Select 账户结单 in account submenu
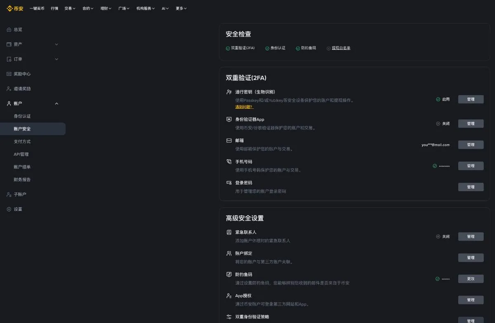Screen dimensions: 495x323 pos(22,167)
